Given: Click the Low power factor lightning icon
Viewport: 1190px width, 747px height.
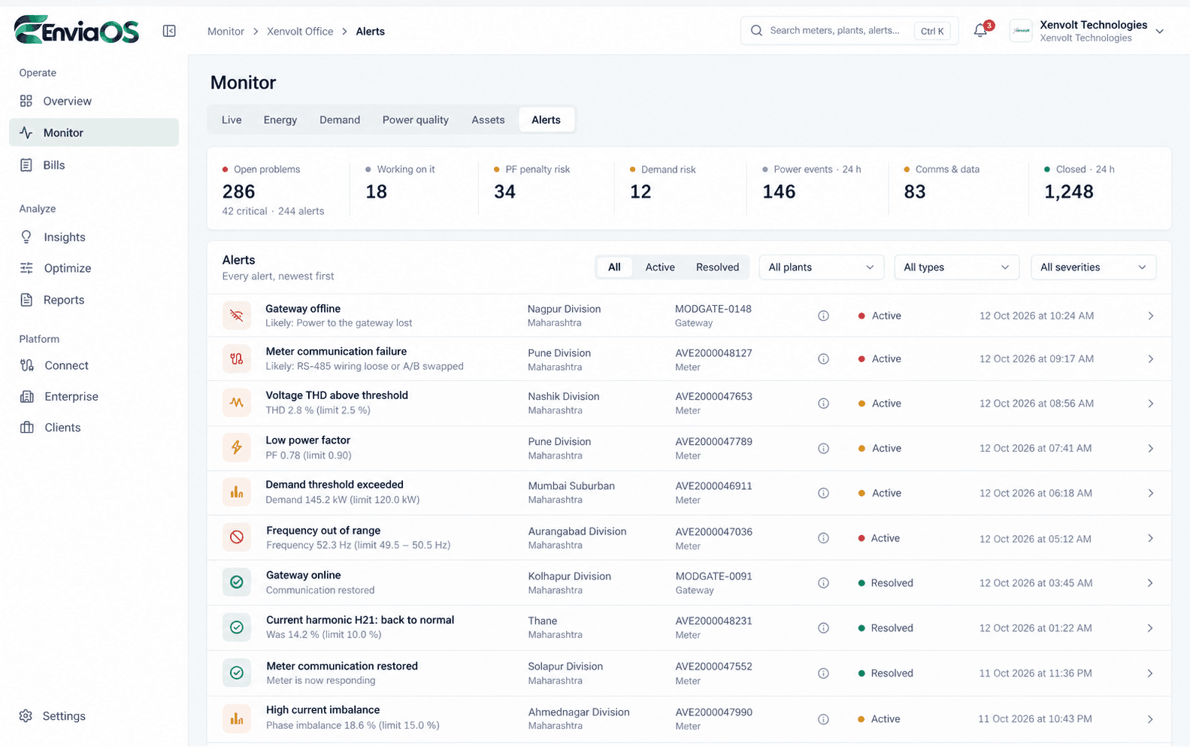Looking at the screenshot, I should 237,448.
